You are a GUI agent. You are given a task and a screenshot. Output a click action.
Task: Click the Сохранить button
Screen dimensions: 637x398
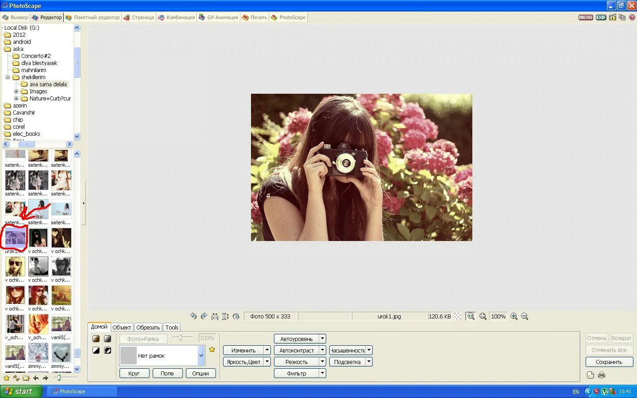click(x=609, y=362)
